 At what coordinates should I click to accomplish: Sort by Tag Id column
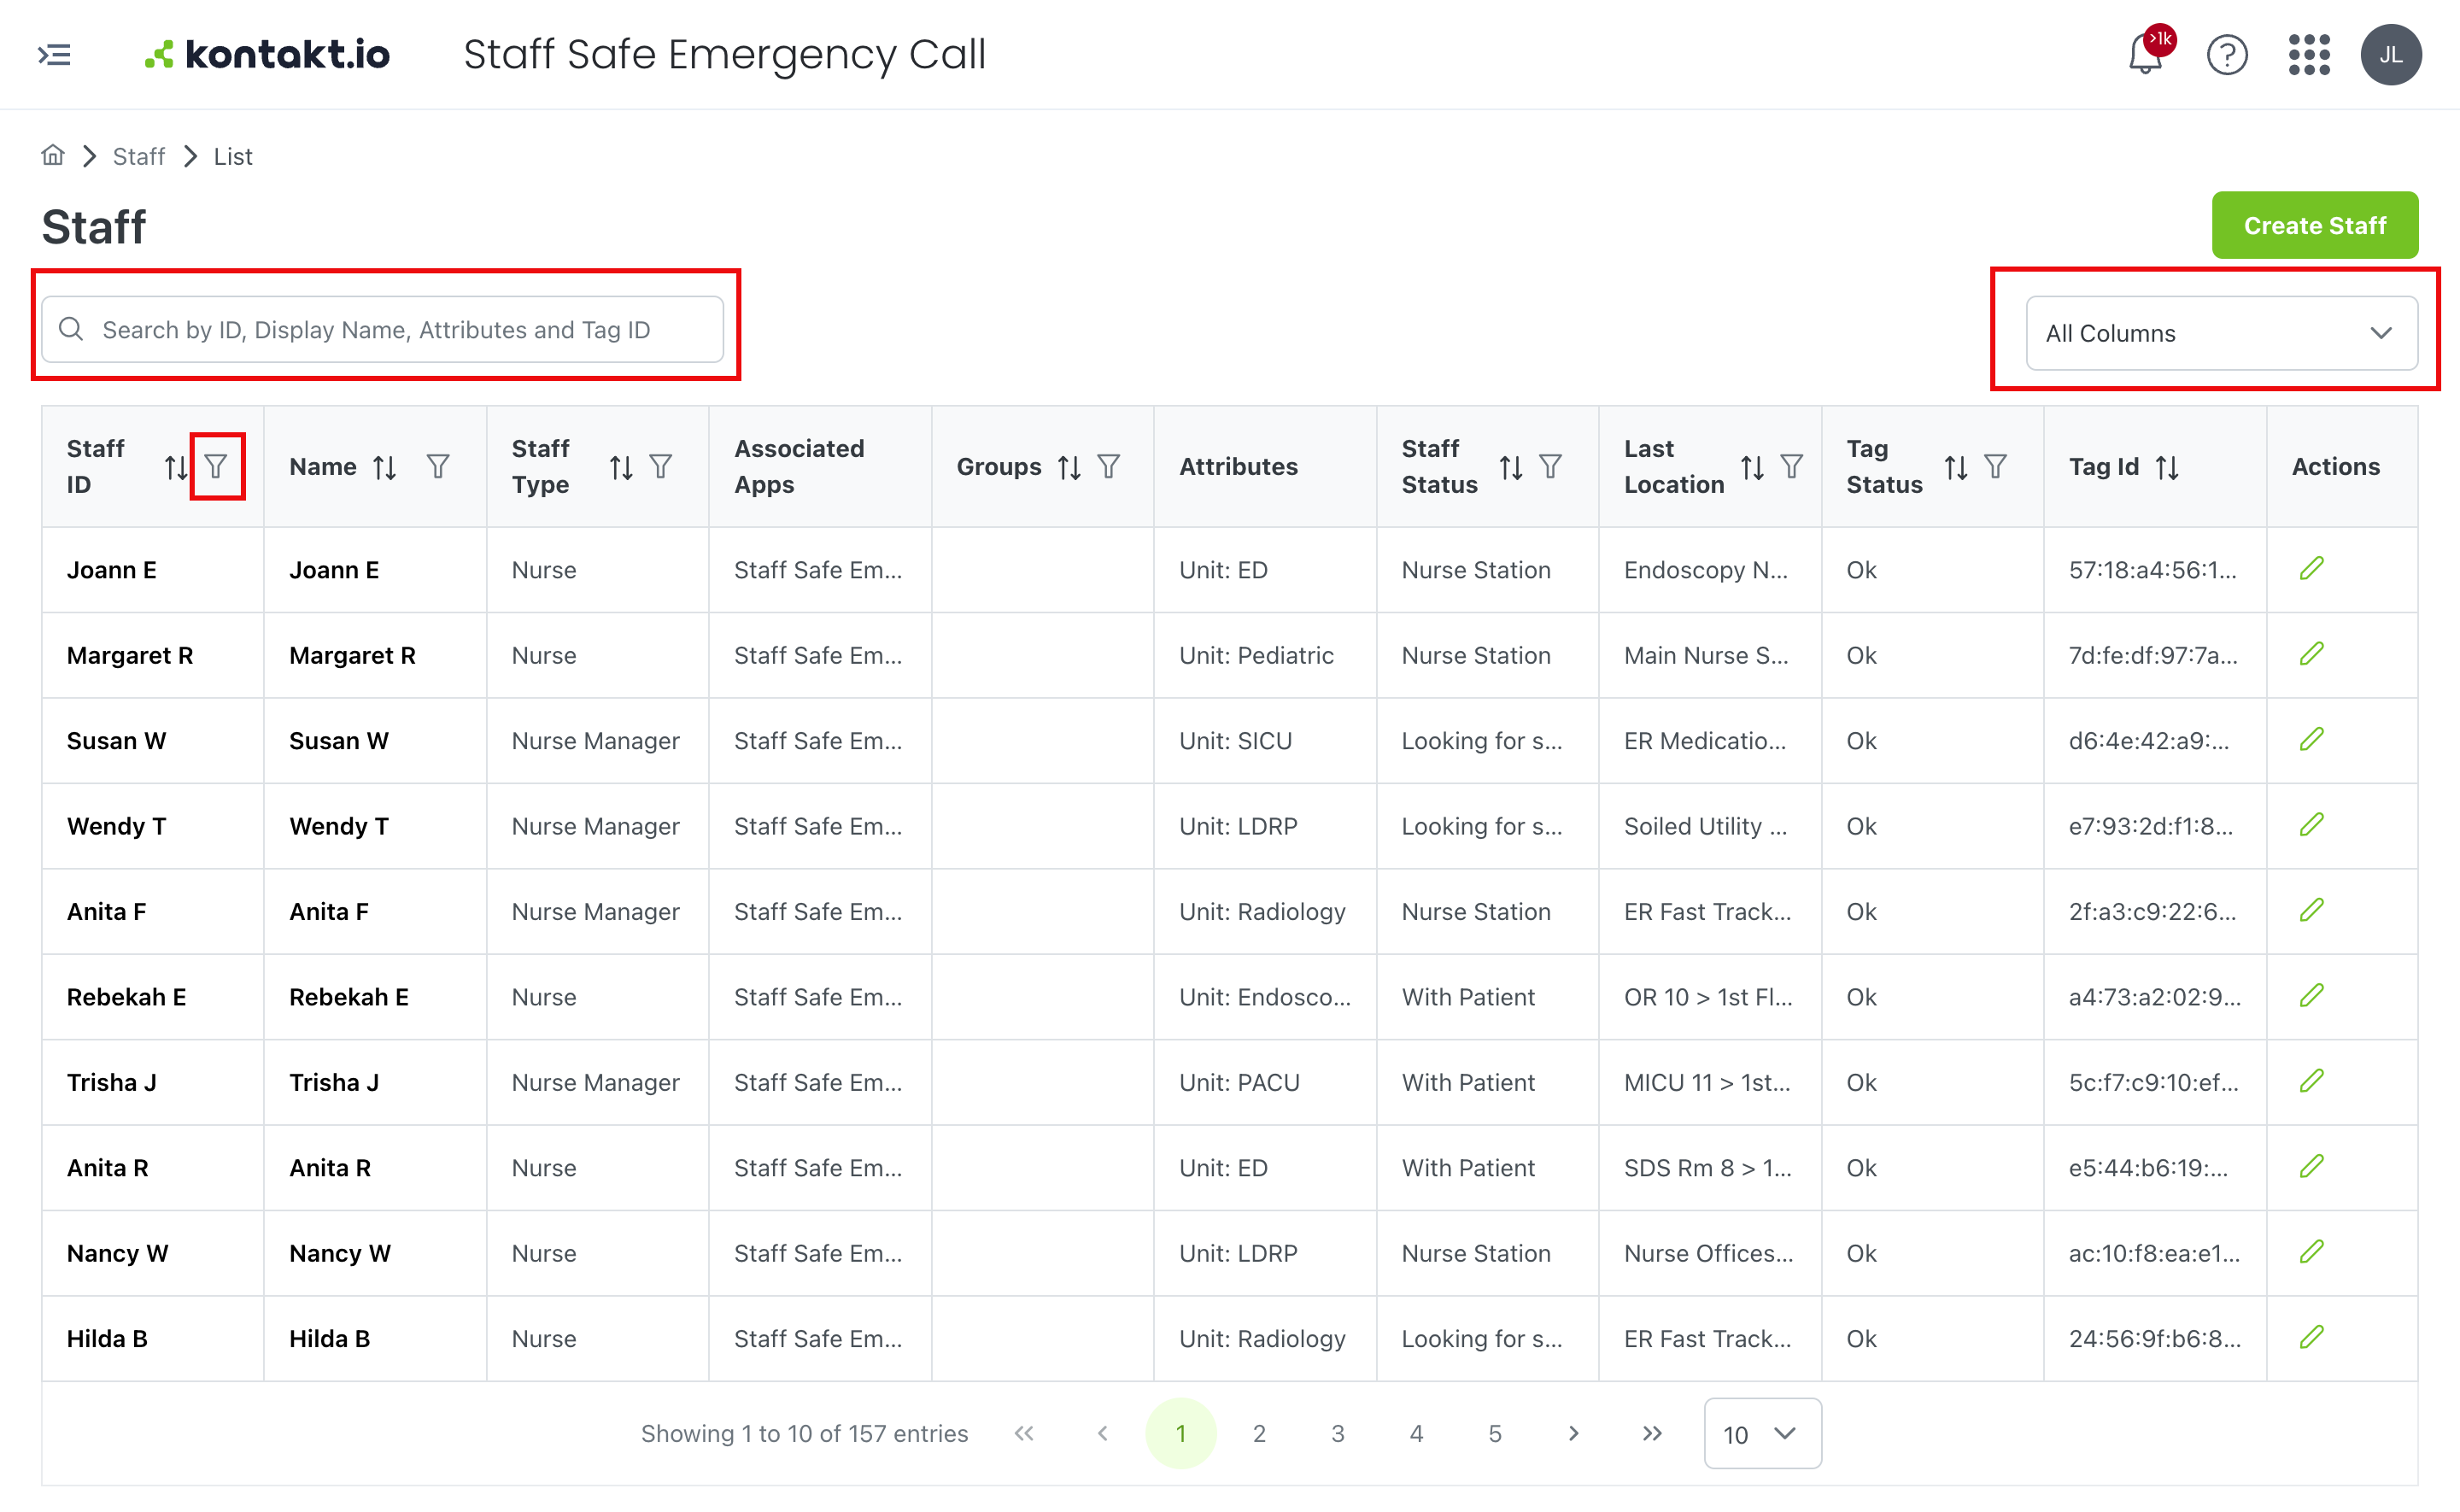[x=2167, y=467]
